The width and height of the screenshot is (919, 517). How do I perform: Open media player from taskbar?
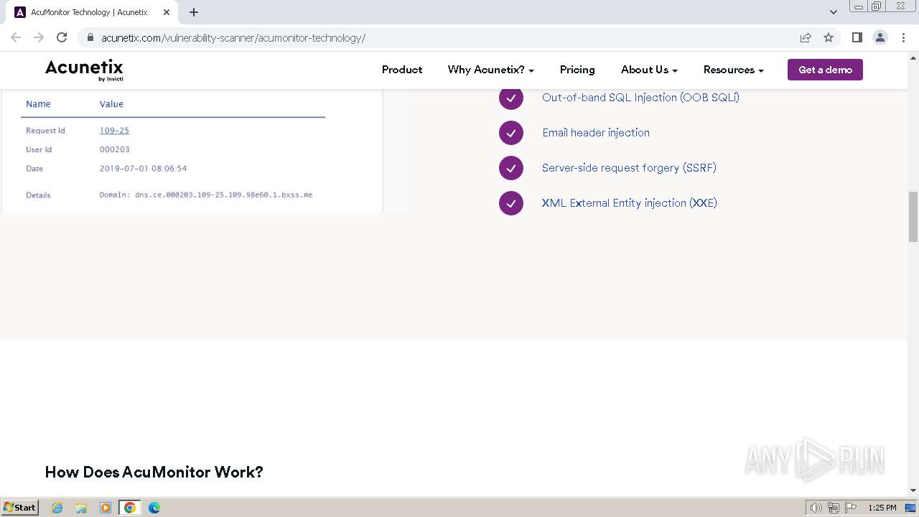pyautogui.click(x=106, y=508)
